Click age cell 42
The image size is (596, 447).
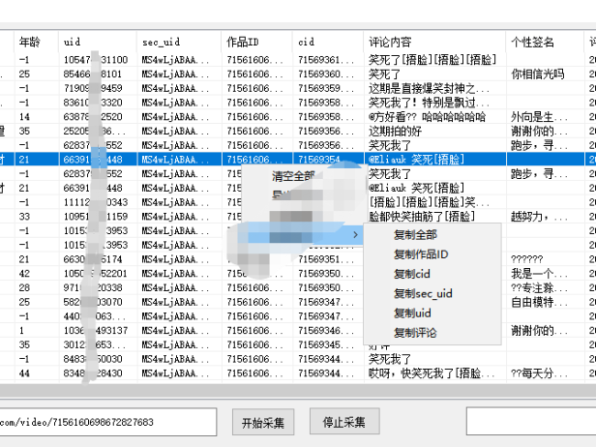(24, 273)
